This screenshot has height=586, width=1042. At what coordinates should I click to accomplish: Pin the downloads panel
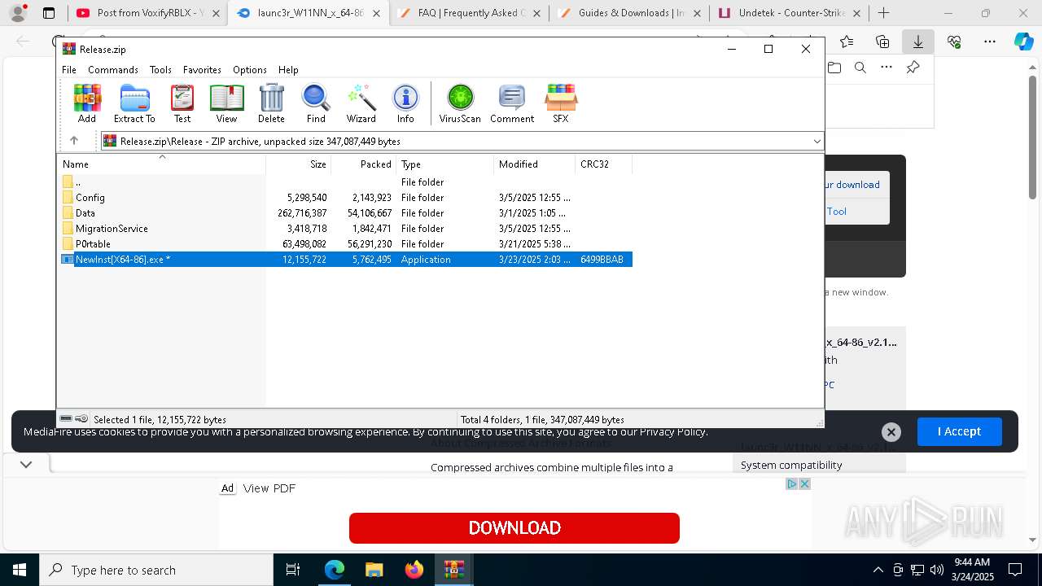coord(913,68)
